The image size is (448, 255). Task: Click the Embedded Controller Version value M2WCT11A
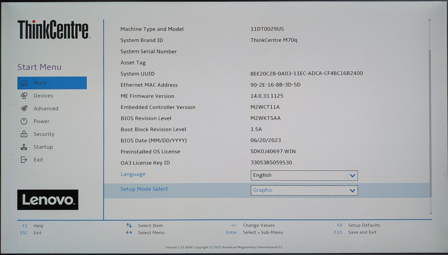265,107
